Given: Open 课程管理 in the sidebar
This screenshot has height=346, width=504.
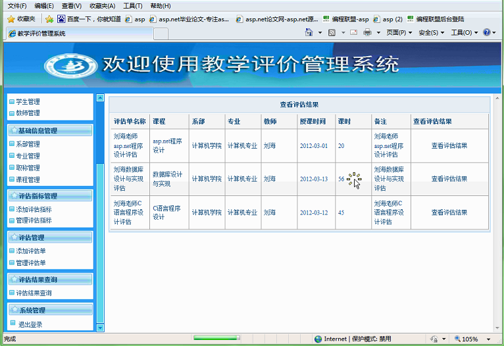Looking at the screenshot, I should pyautogui.click(x=28, y=180).
